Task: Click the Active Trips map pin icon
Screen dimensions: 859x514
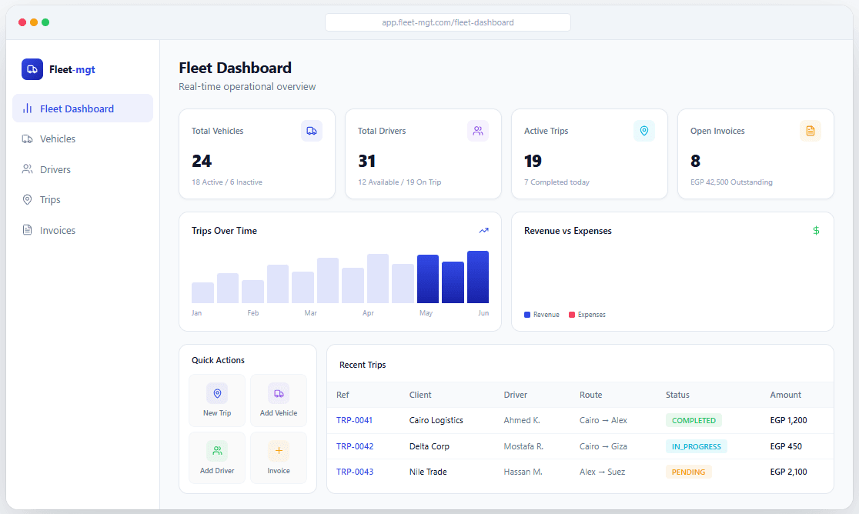Action: [644, 131]
